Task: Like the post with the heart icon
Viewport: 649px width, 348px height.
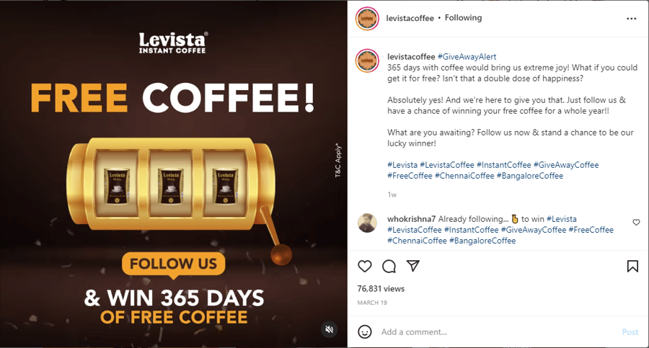Action: [x=365, y=266]
